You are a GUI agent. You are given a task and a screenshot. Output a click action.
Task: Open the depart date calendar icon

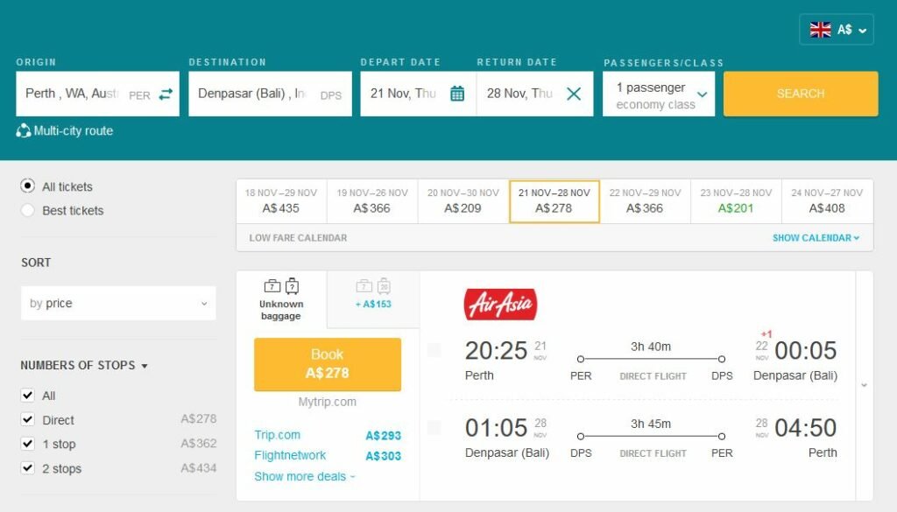click(456, 94)
